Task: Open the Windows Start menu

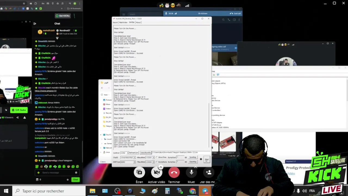Action: tap(6, 191)
